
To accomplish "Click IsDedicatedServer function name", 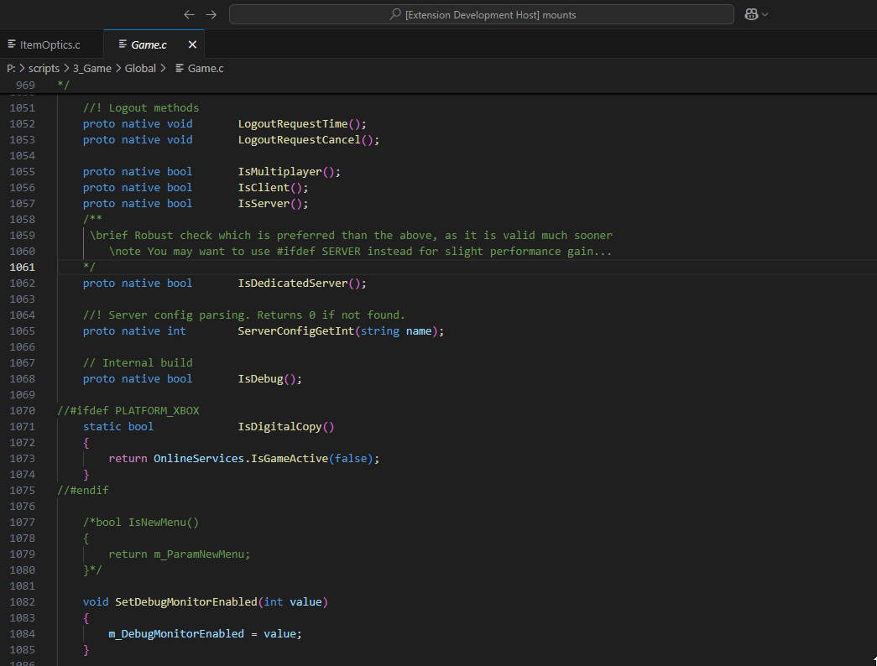I will [x=293, y=283].
